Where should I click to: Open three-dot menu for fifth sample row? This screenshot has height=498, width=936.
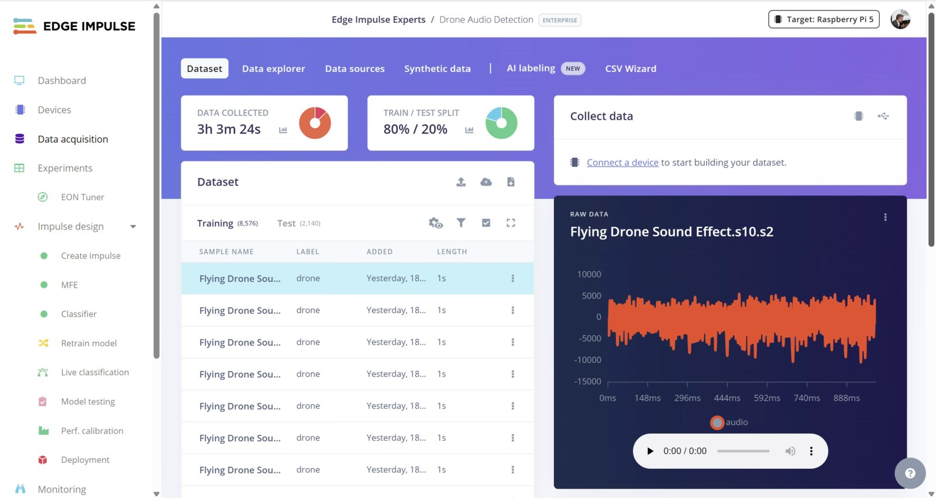(x=512, y=406)
